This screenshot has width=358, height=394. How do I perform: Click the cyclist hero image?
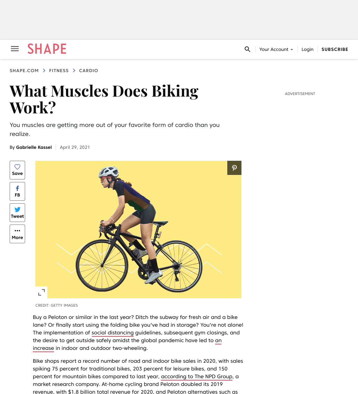(138, 229)
